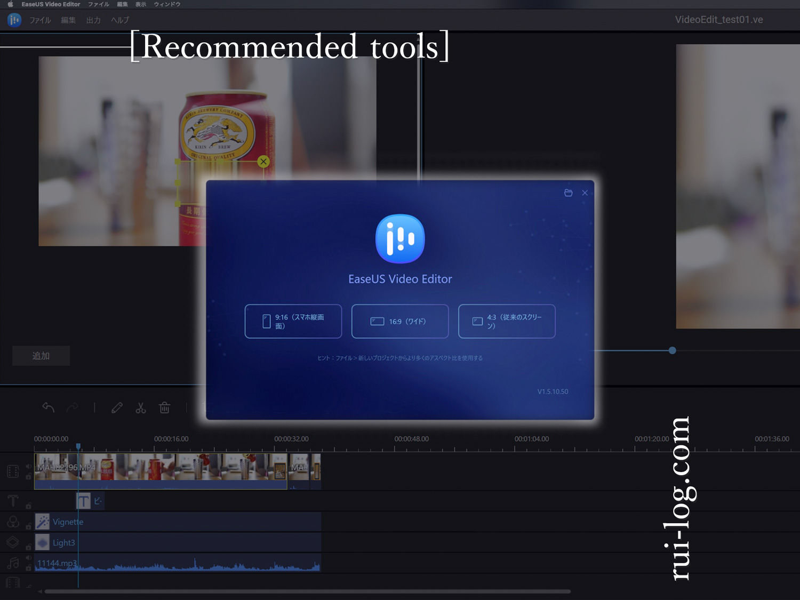
Task: Open the ファイル menu in the app toolbar
Action: point(40,20)
